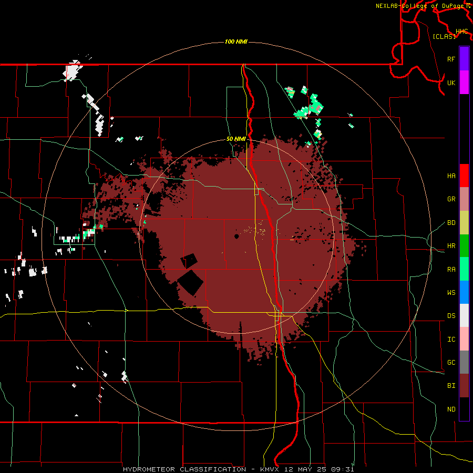Click the HA legend label

click(x=451, y=176)
